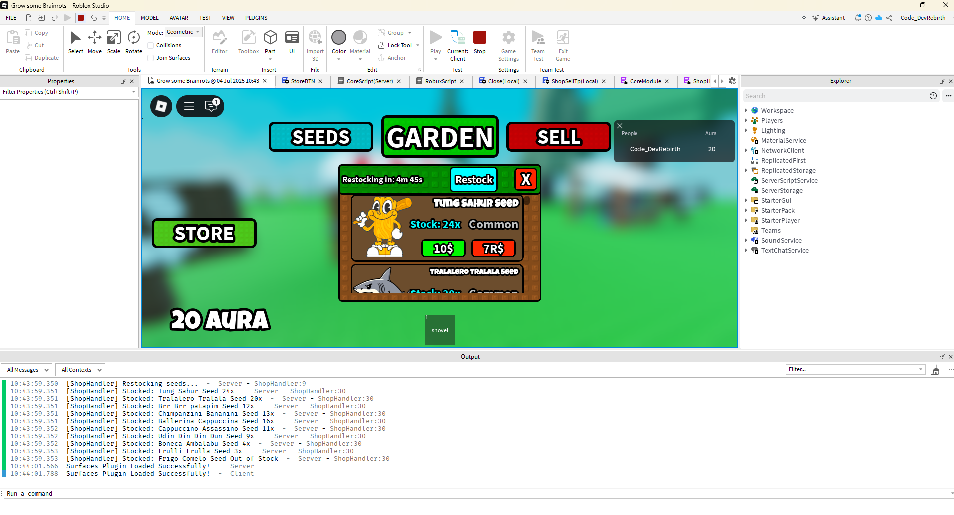Screen dimensions: 954x515
Task: Switch to the RobuxScript tab
Action: pyautogui.click(x=440, y=81)
